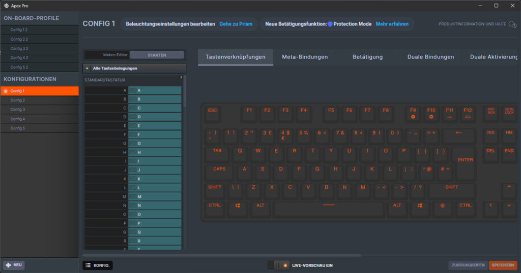521x273 pixels.
Task: Click the A key binding row
Action: point(133,90)
